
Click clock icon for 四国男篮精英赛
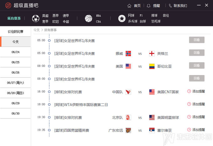point(189,130)
